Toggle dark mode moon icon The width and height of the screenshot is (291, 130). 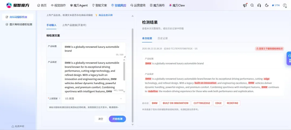click(x=267, y=5)
